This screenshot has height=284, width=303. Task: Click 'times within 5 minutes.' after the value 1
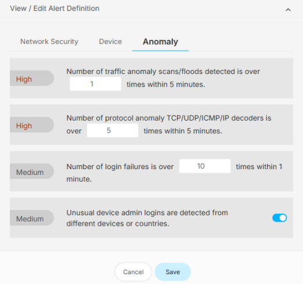pyautogui.click(x=166, y=84)
